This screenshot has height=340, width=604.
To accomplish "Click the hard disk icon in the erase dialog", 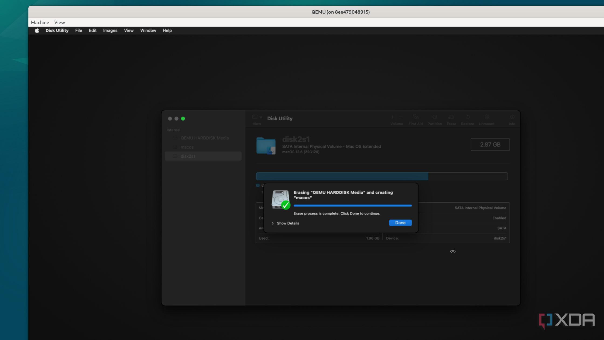I will (280, 200).
